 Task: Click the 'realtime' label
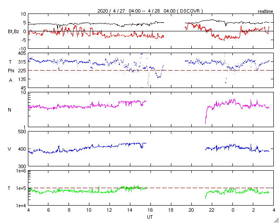(x=265, y=12)
